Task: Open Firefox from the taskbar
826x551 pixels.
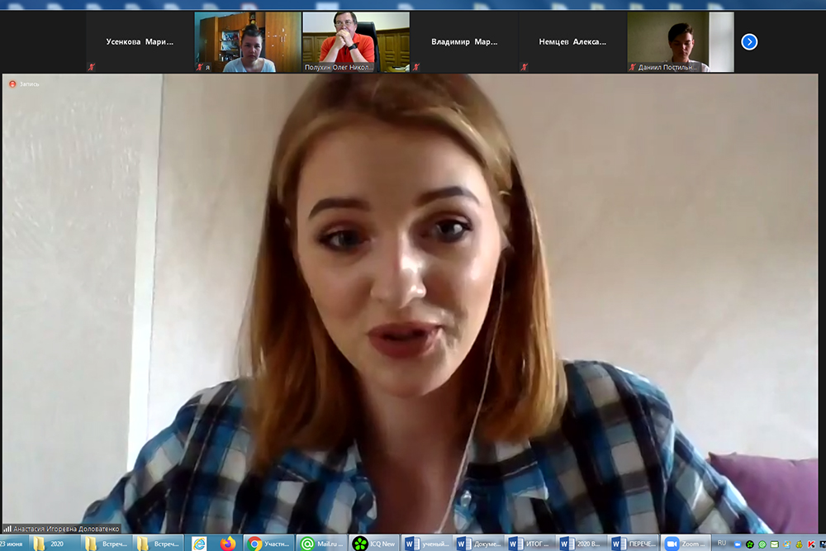Action: coord(228,544)
